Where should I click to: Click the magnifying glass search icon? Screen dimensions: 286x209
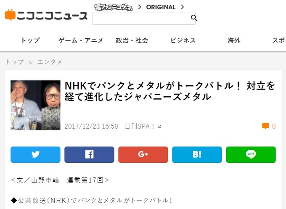[x=194, y=18]
